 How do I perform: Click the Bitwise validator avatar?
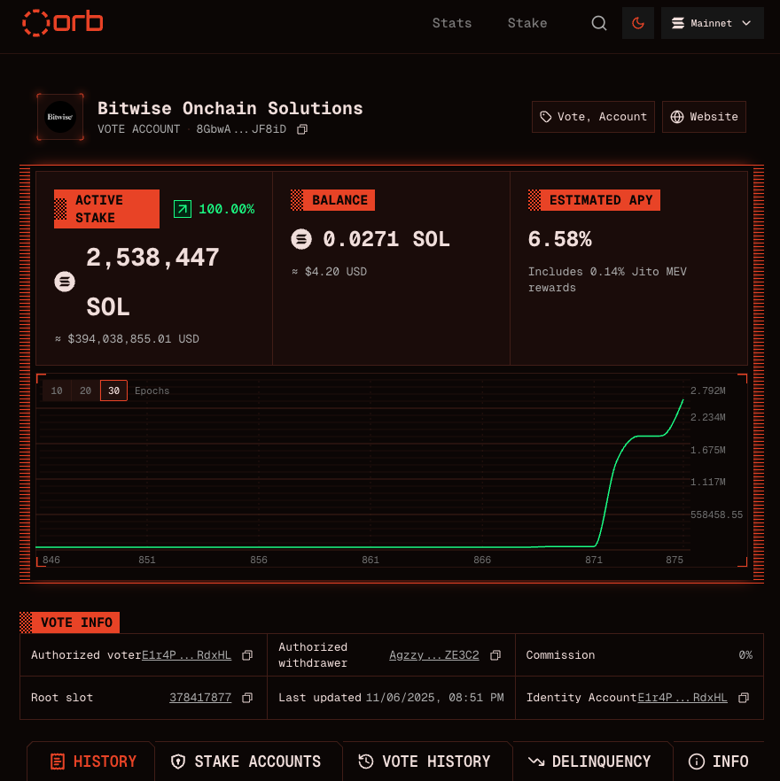pos(60,117)
